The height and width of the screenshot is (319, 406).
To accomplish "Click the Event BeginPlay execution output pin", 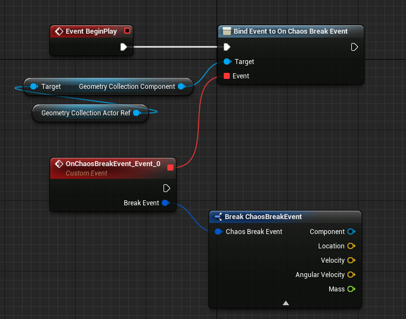I will [124, 47].
